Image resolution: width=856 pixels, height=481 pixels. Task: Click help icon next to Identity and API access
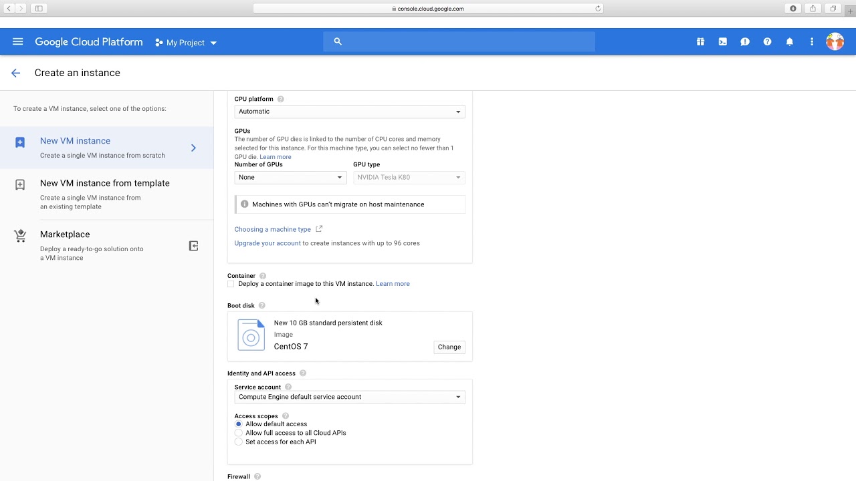point(302,373)
